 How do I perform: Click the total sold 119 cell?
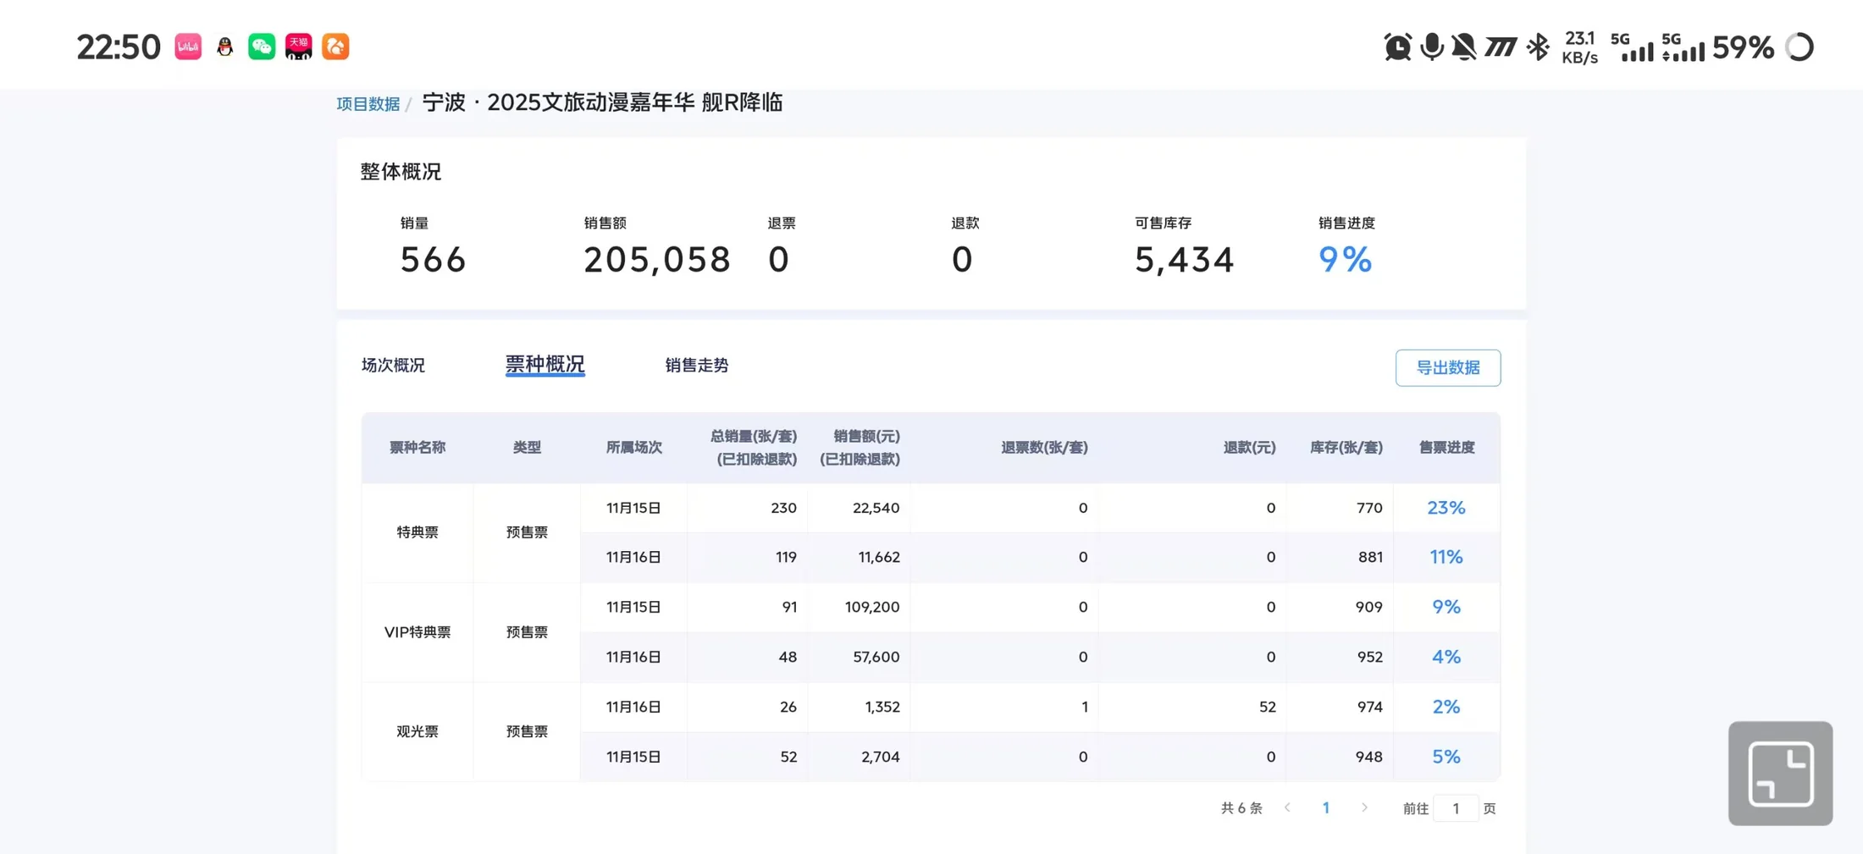[786, 557]
